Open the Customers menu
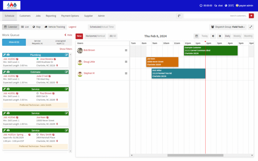This screenshot has width=258, height=161. (25, 16)
